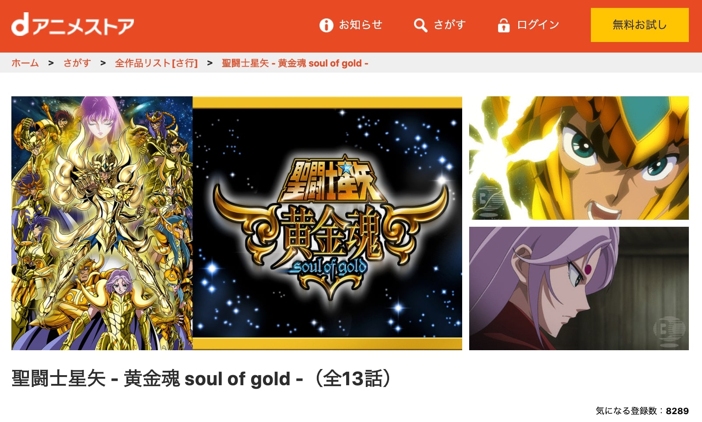The image size is (702, 422).
Task: Open the 全作品リスト[さ行] breadcrumb link
Action: [156, 63]
